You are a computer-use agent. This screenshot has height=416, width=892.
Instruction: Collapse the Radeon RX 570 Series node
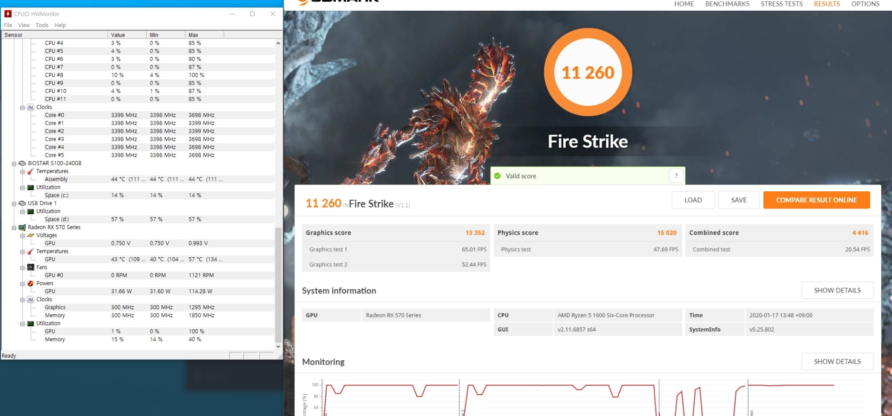click(x=14, y=228)
